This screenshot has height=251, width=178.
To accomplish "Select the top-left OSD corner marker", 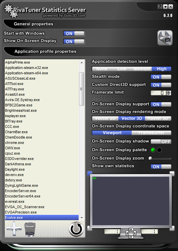I will tap(90, 173).
